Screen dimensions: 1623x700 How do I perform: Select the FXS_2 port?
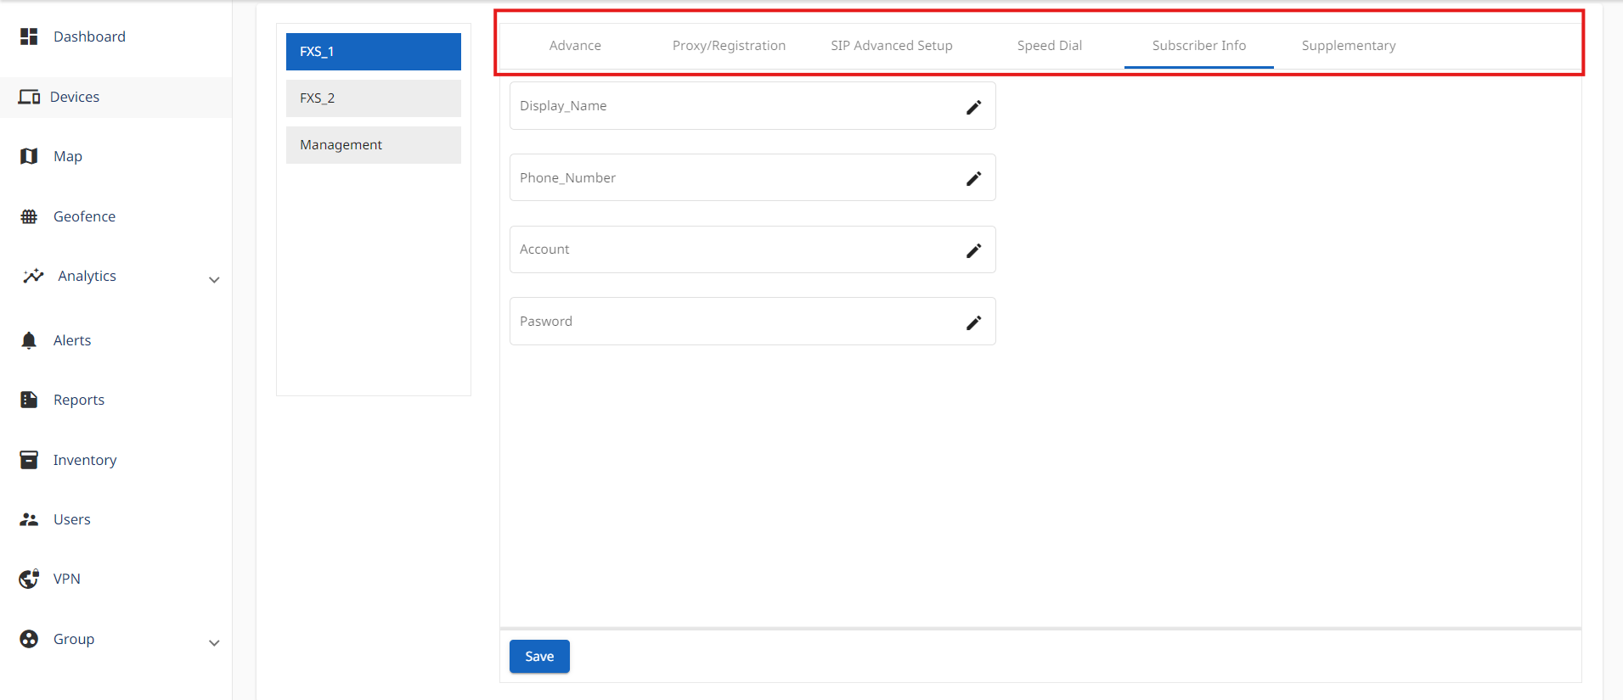(x=373, y=98)
